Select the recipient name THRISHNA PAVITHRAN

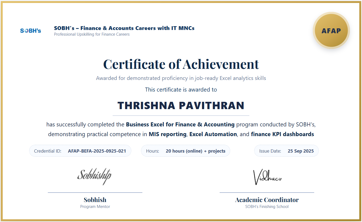[x=181, y=106]
